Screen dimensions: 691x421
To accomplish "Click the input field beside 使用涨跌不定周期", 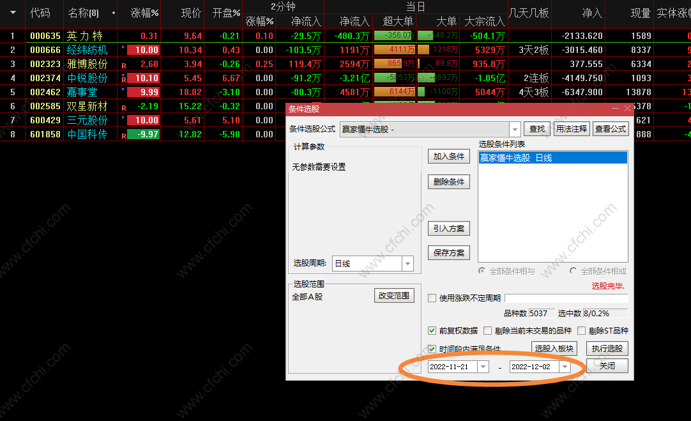I will pos(566,298).
